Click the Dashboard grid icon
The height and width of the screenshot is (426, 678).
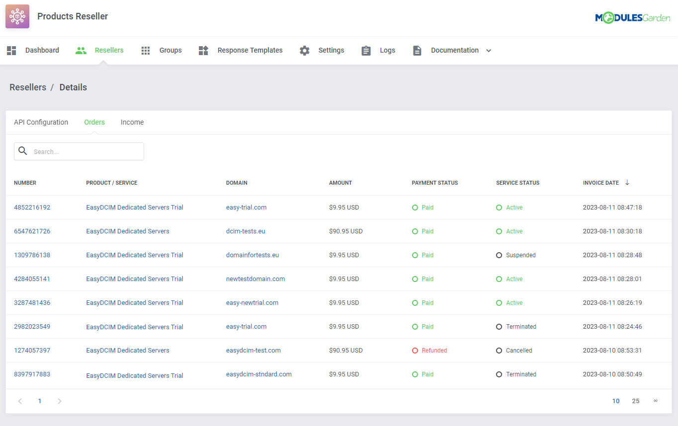pos(11,50)
